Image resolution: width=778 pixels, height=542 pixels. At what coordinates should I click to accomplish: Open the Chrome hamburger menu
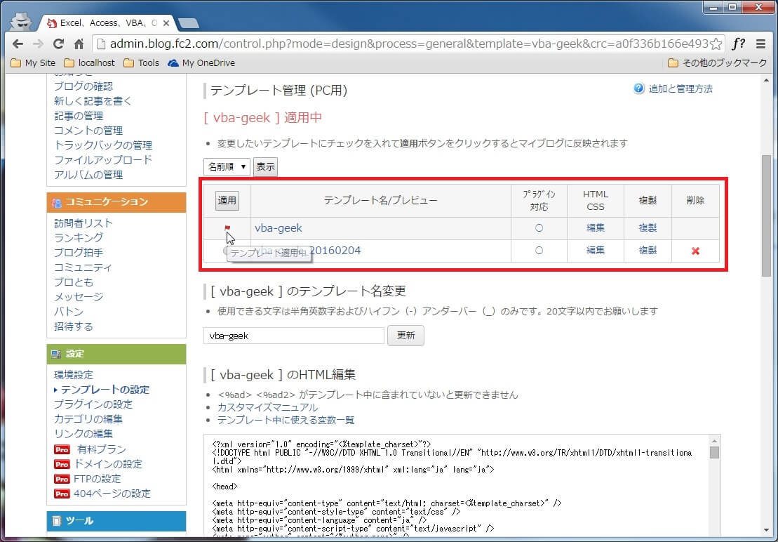[x=761, y=44]
